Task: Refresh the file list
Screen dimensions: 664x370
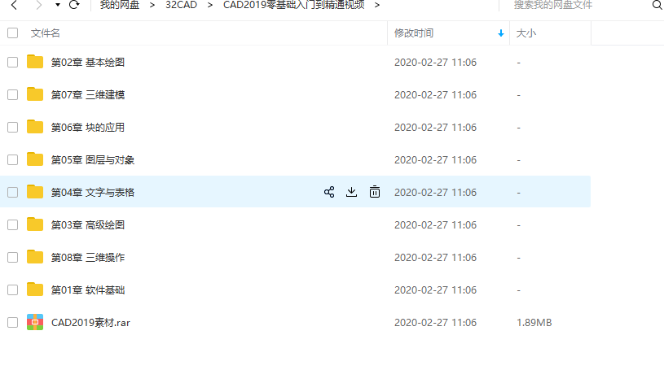Action: click(x=74, y=5)
